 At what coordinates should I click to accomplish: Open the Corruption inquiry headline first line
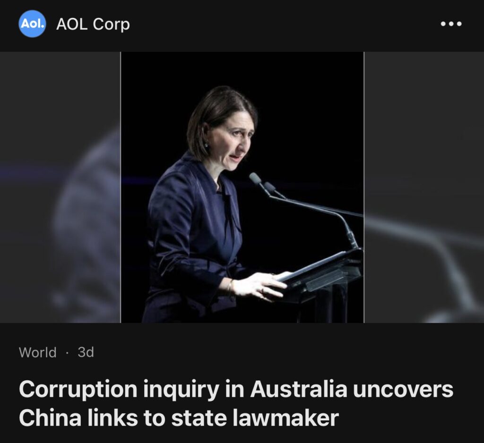pyautogui.click(x=236, y=390)
